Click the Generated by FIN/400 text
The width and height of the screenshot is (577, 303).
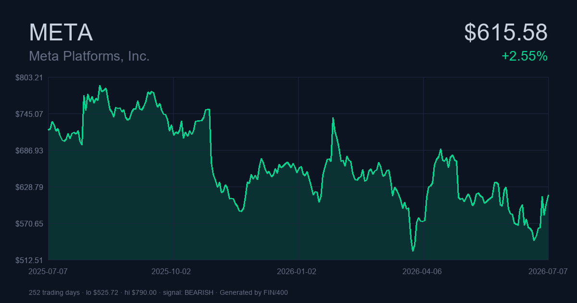coord(254,292)
